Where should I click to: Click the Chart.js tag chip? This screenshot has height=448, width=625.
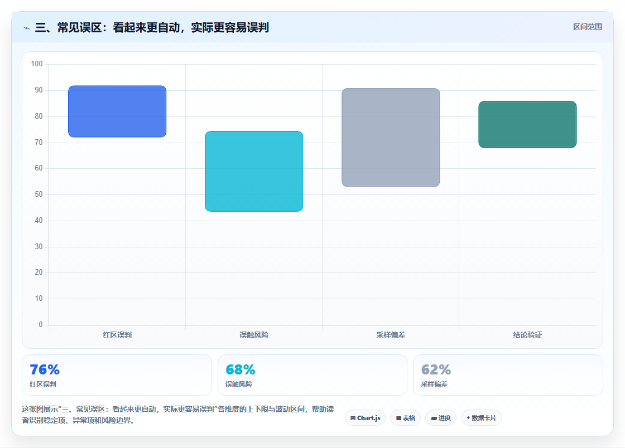365,418
